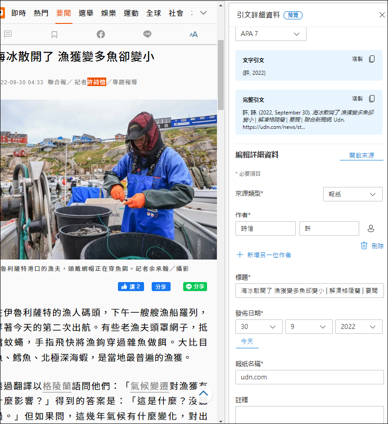This screenshot has height=424, width=388.
Task: Copy the in-text citation (許, 2022)
Action: 372,59
